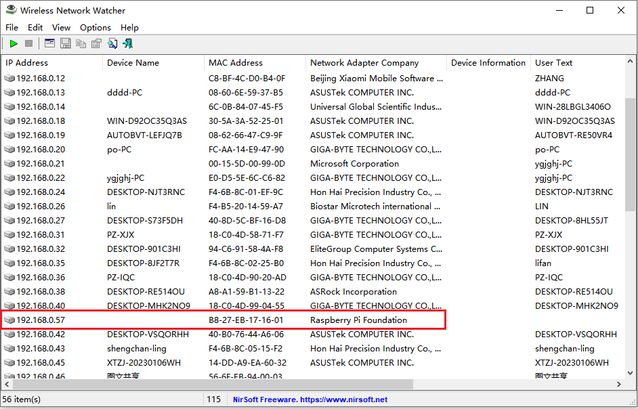
Task: Select the Raspberry Pi Foundation row
Action: pos(359,320)
